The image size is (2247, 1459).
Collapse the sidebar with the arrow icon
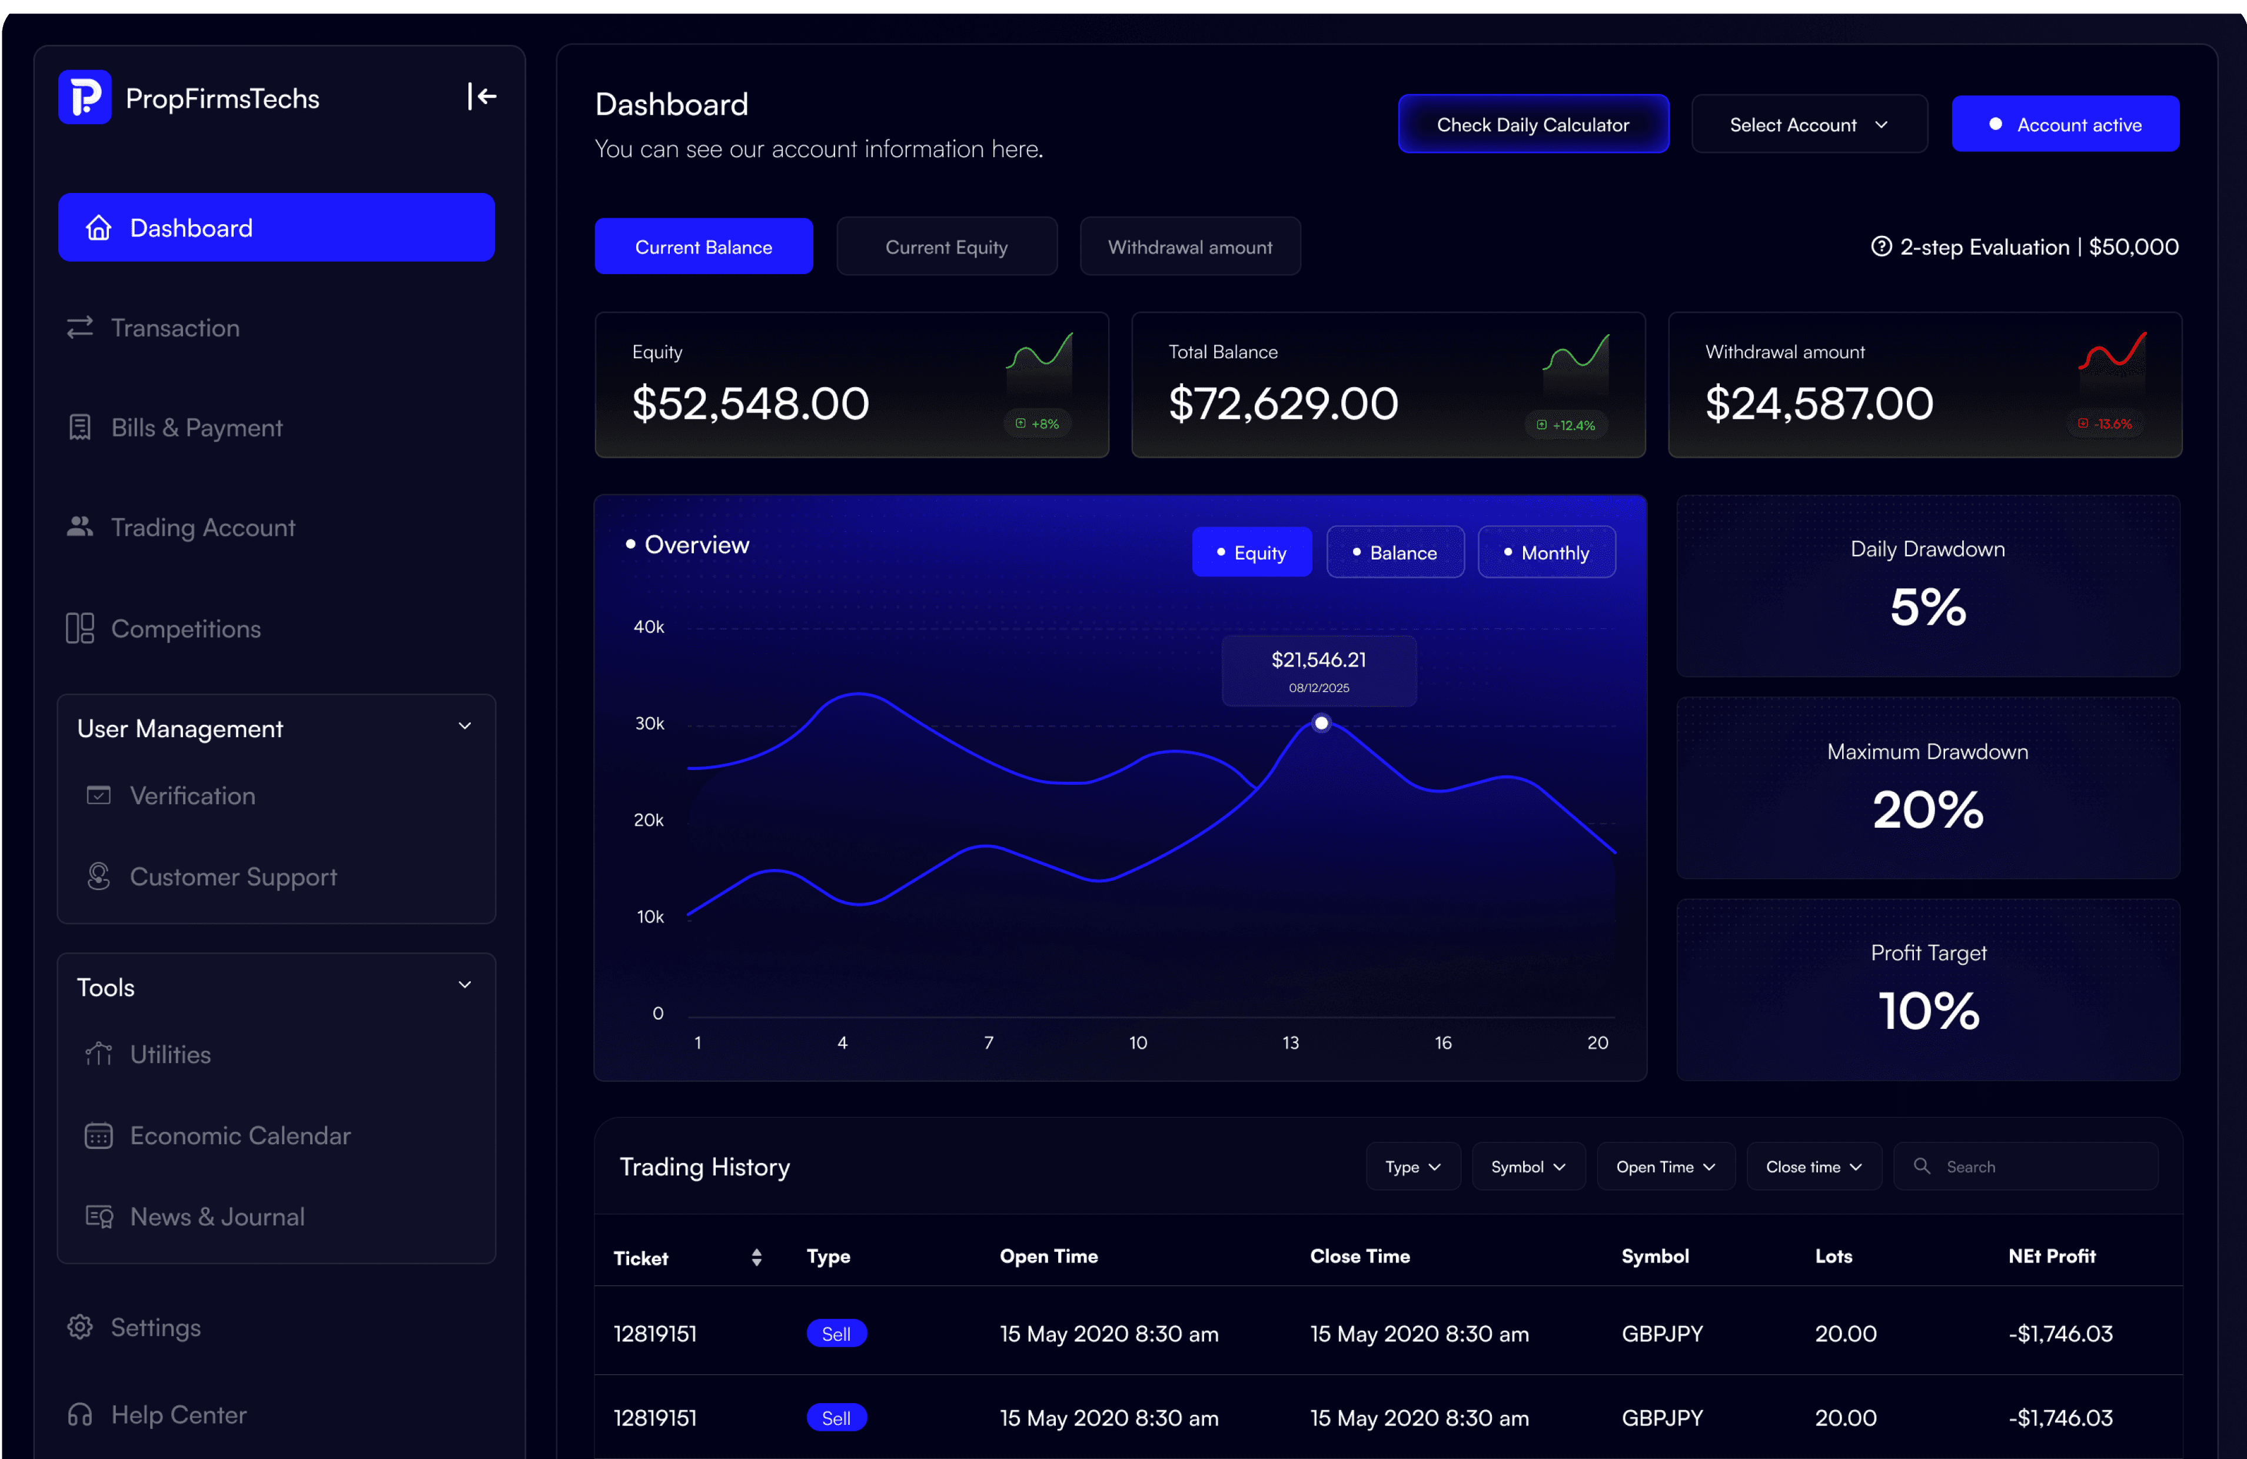tap(481, 96)
